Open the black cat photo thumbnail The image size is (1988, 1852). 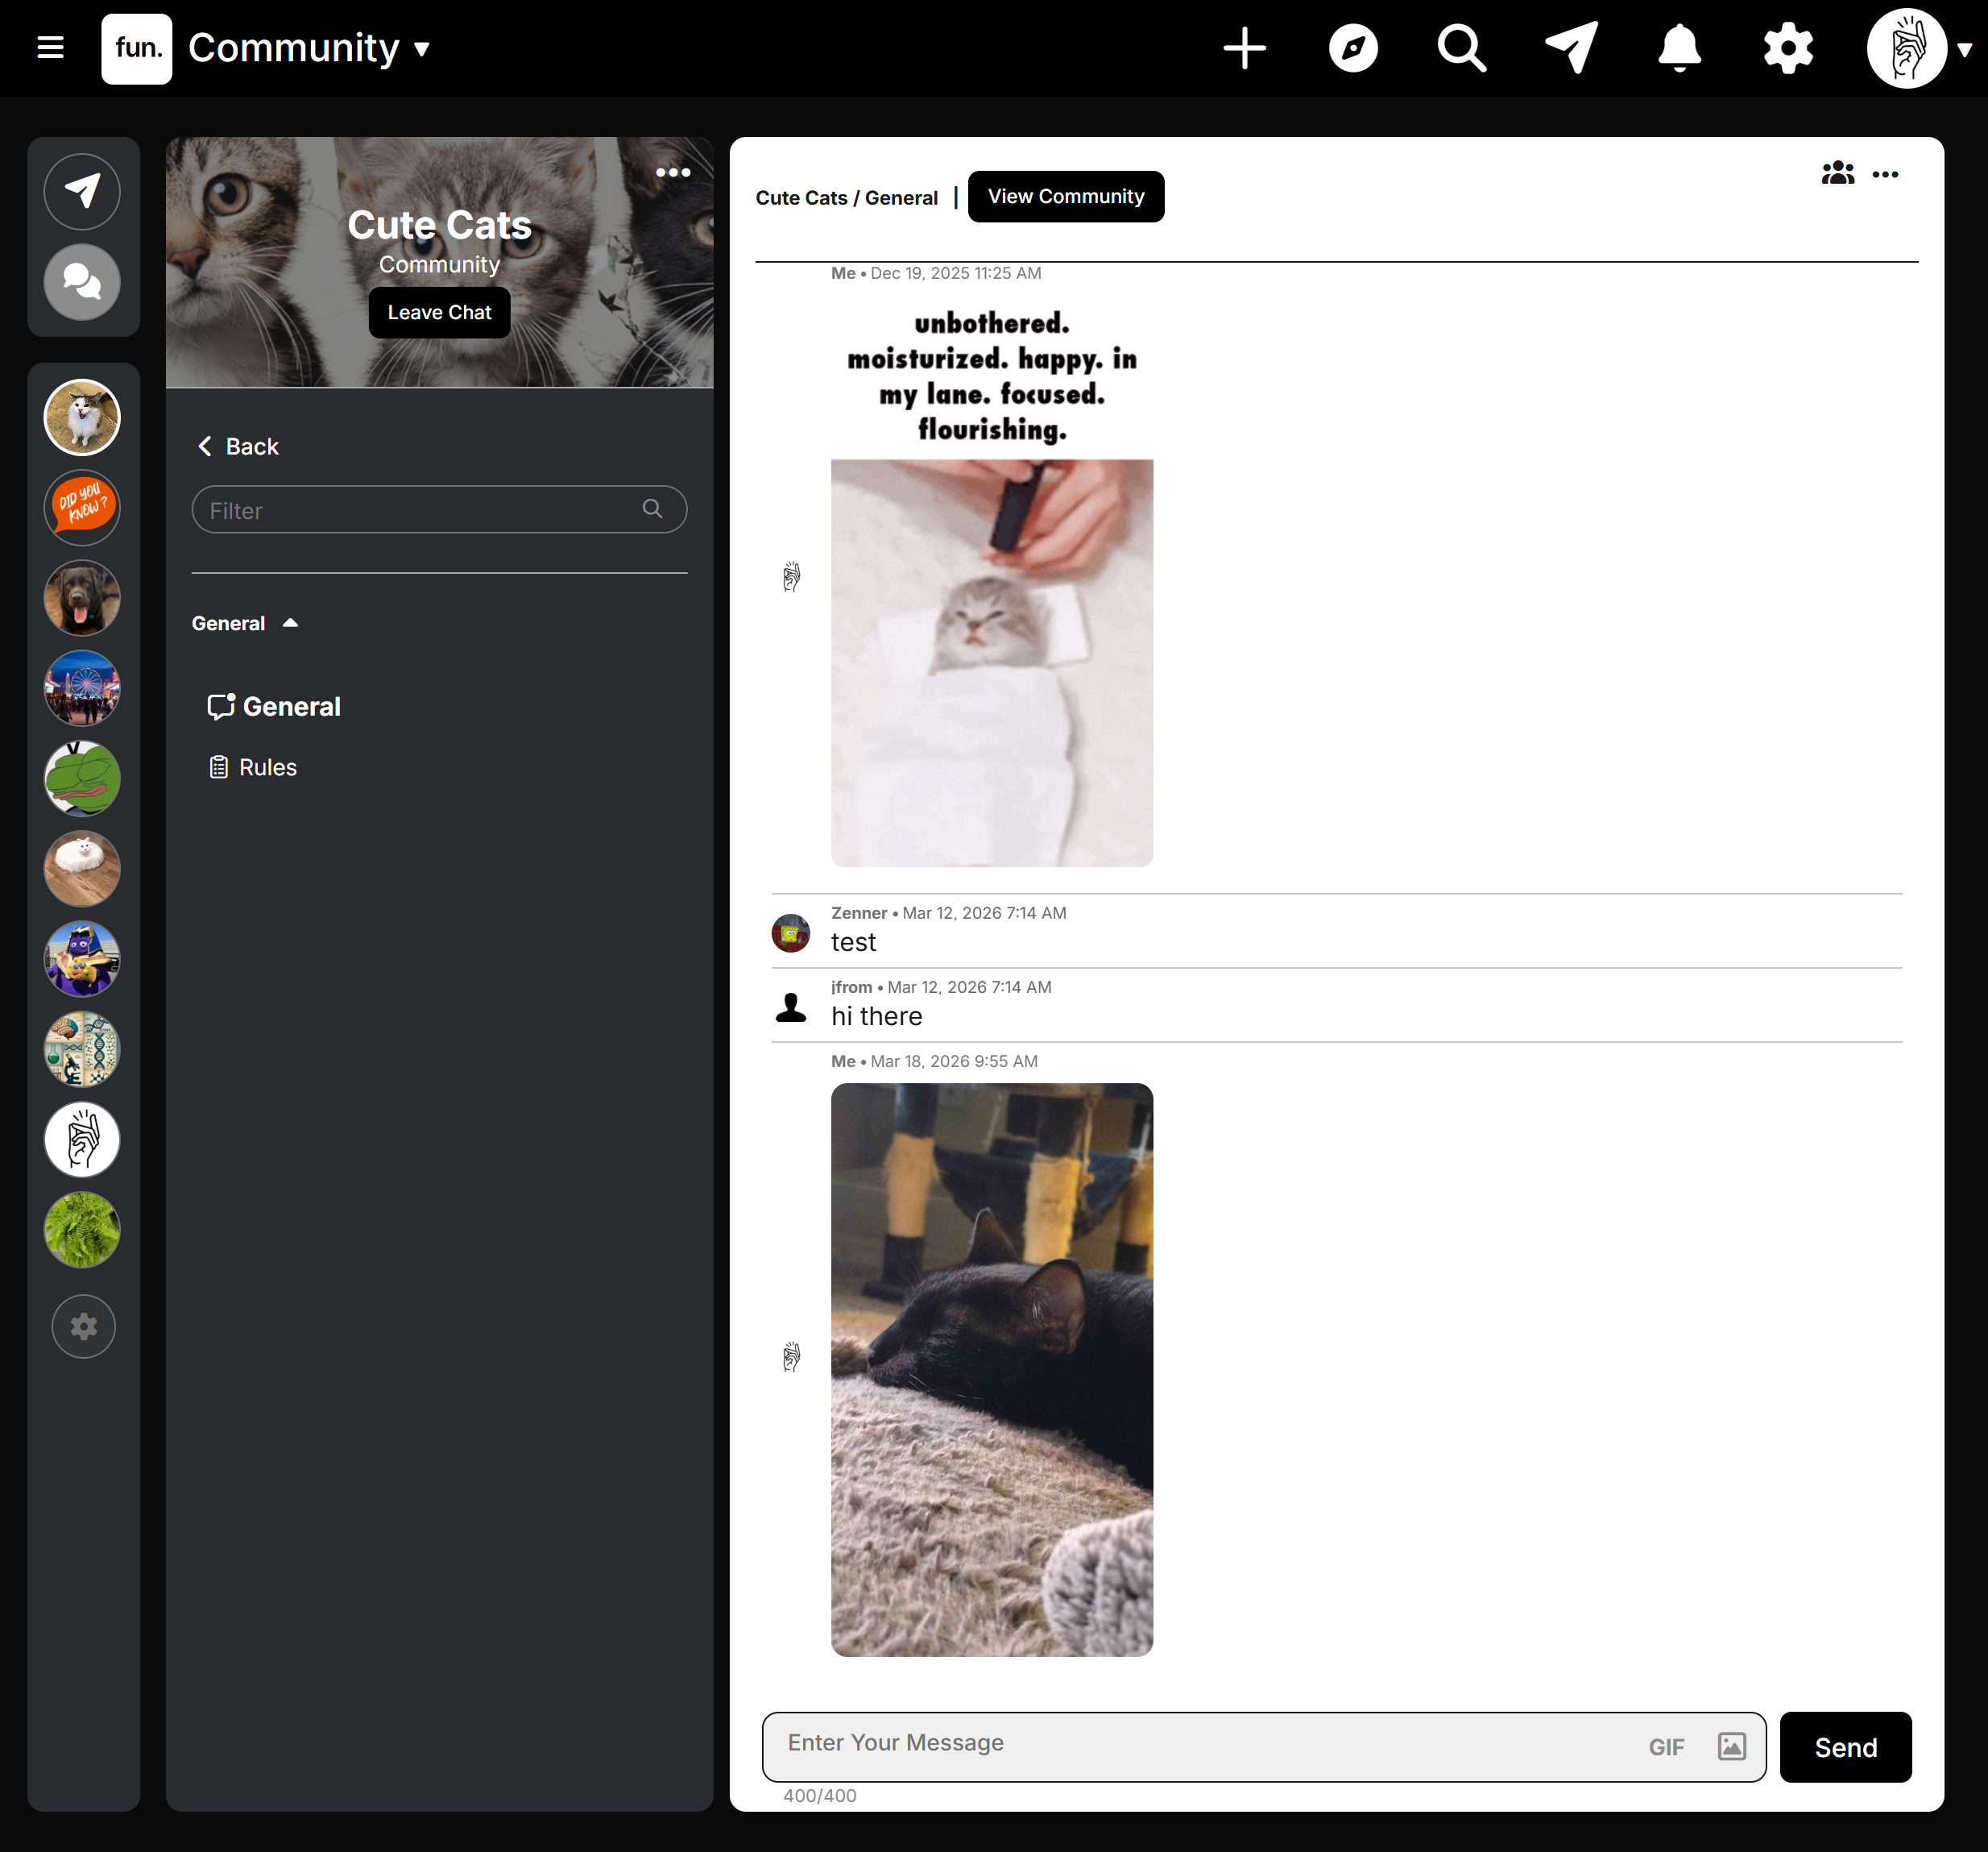click(991, 1368)
